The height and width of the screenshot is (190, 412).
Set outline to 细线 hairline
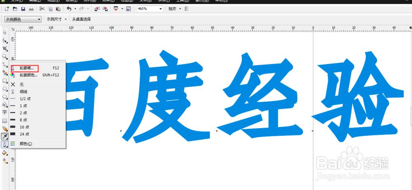click(37, 92)
